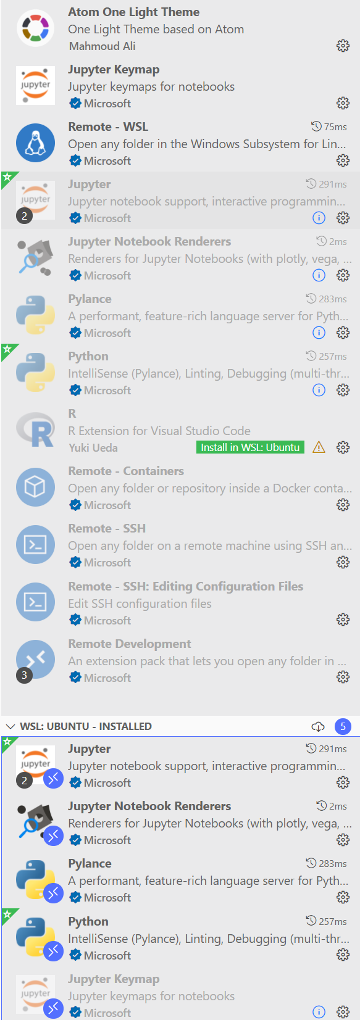Click Install in WSL: Ubuntu button
Viewport: 360px width, 1020px height.
point(249,447)
